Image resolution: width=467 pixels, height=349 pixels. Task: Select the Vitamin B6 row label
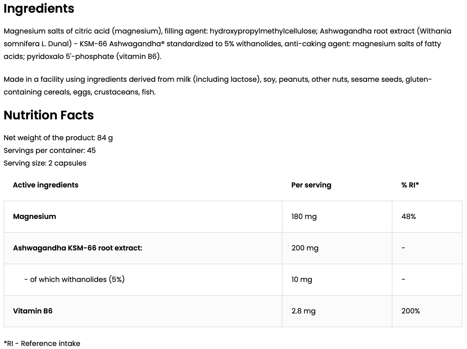pyautogui.click(x=33, y=311)
